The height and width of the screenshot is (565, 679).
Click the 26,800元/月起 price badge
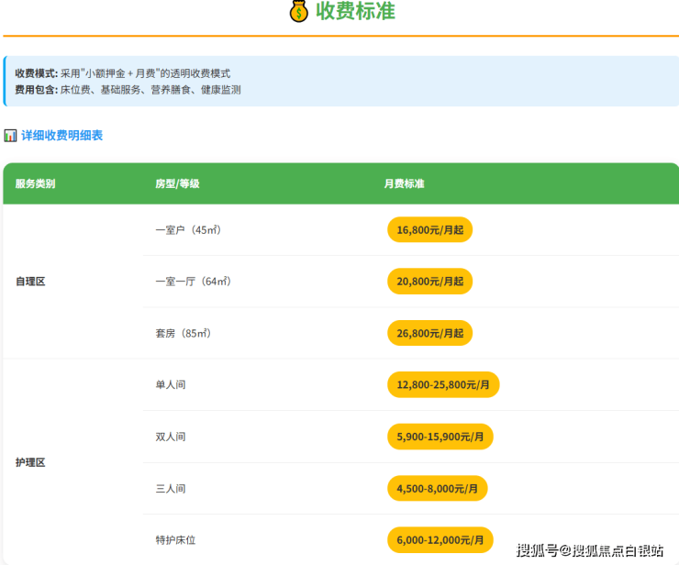429,333
